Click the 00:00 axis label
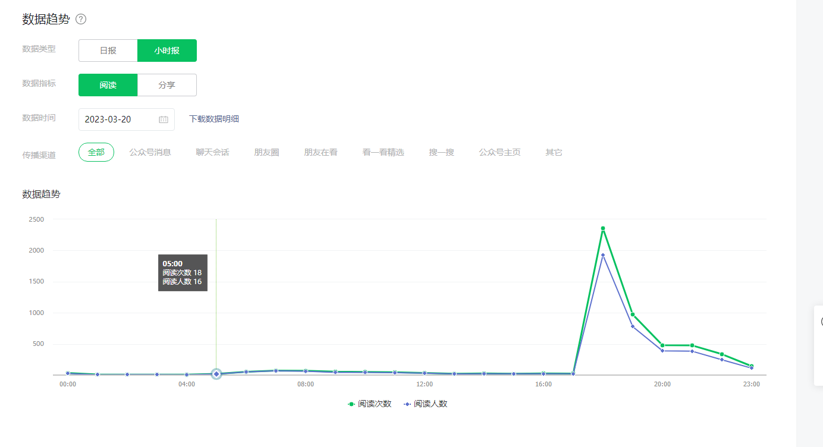The image size is (823, 447). click(68, 385)
